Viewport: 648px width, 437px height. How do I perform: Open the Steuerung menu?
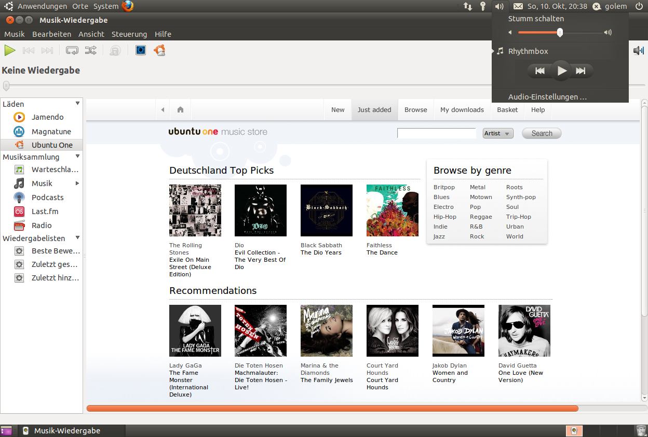click(129, 34)
